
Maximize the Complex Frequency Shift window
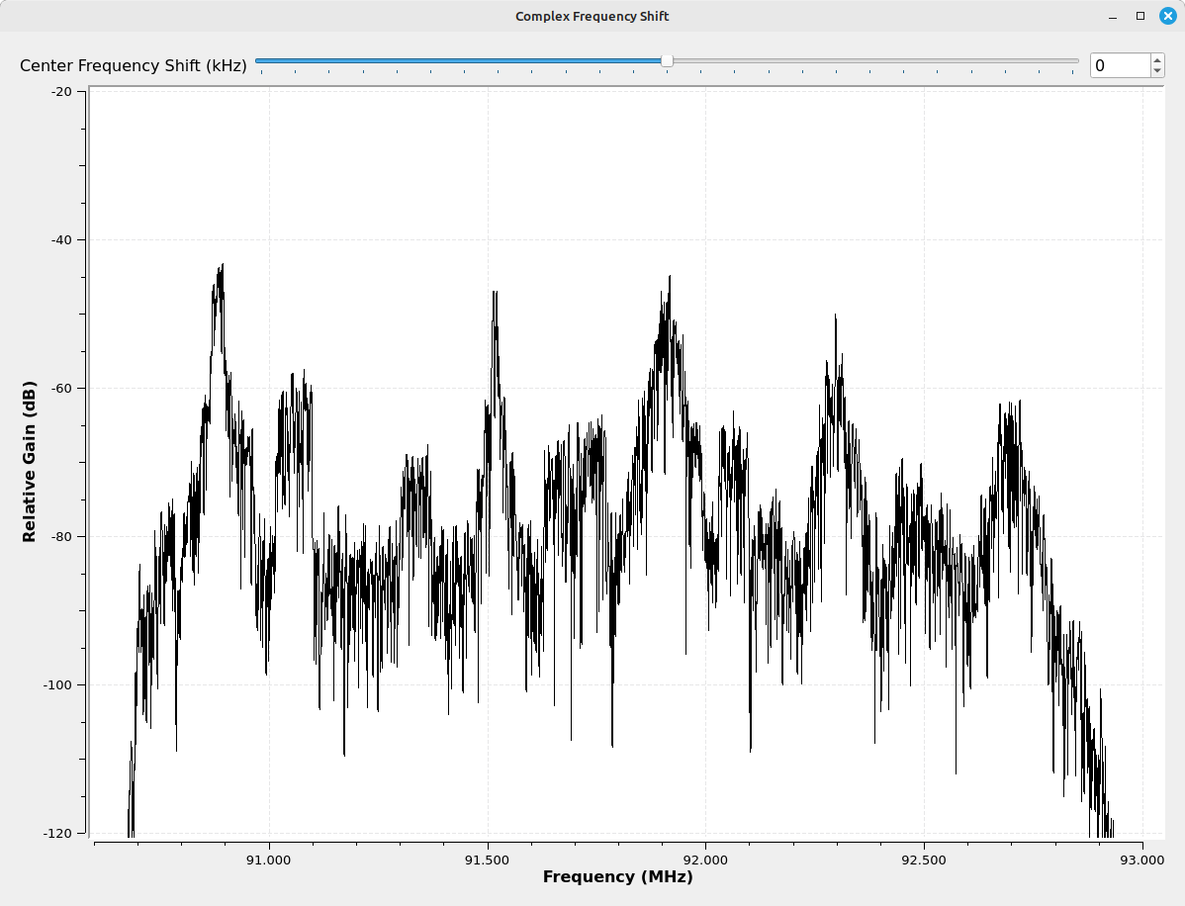click(x=1140, y=16)
